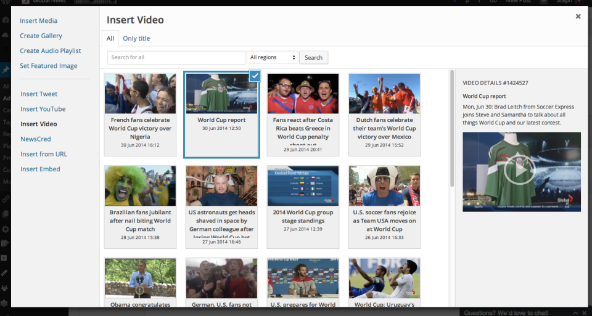This screenshot has height=316, width=592.
Task: Open Insert Tweet section
Action: [39, 94]
